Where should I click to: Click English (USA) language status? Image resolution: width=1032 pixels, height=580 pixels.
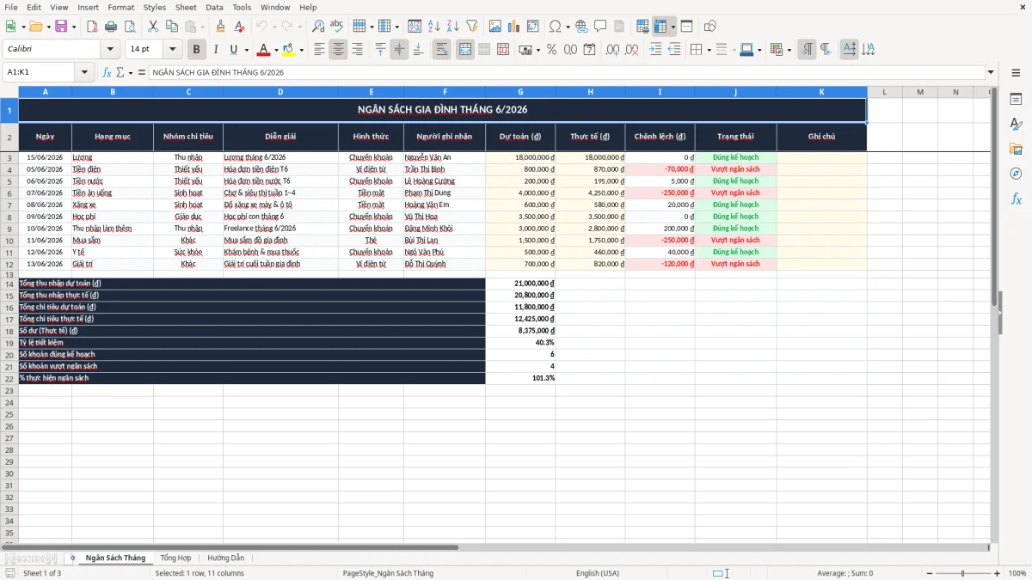point(597,573)
